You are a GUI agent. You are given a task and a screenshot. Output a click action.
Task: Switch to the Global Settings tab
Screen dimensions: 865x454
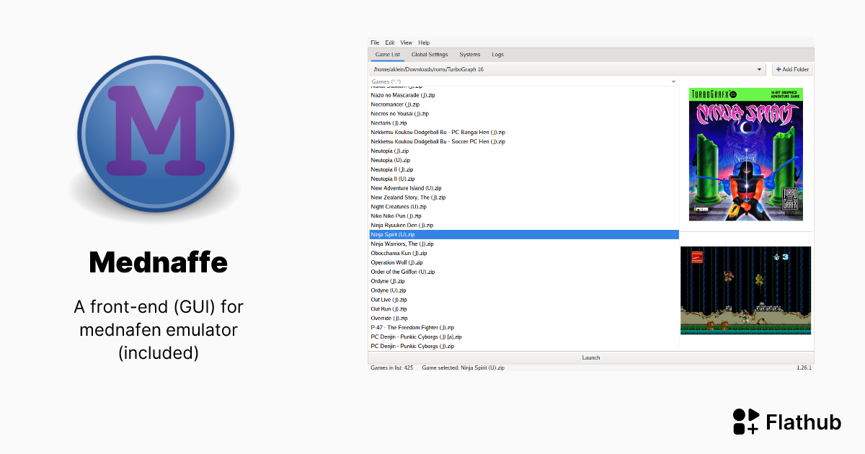(x=429, y=54)
